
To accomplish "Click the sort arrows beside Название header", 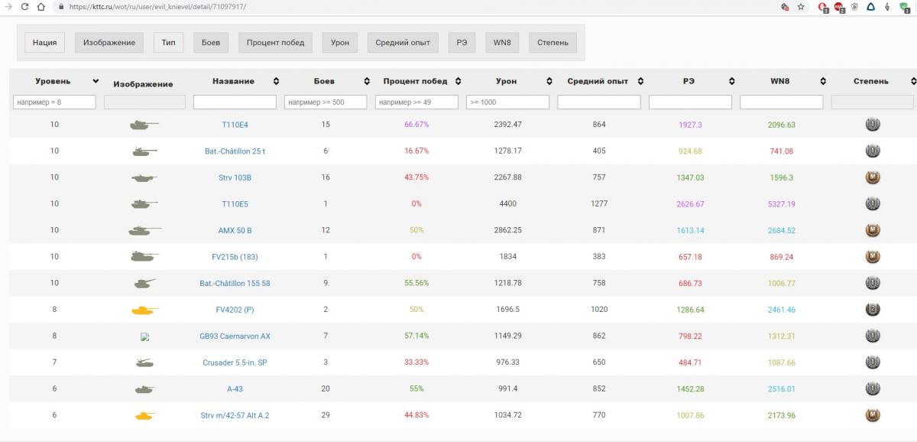I will click(276, 81).
